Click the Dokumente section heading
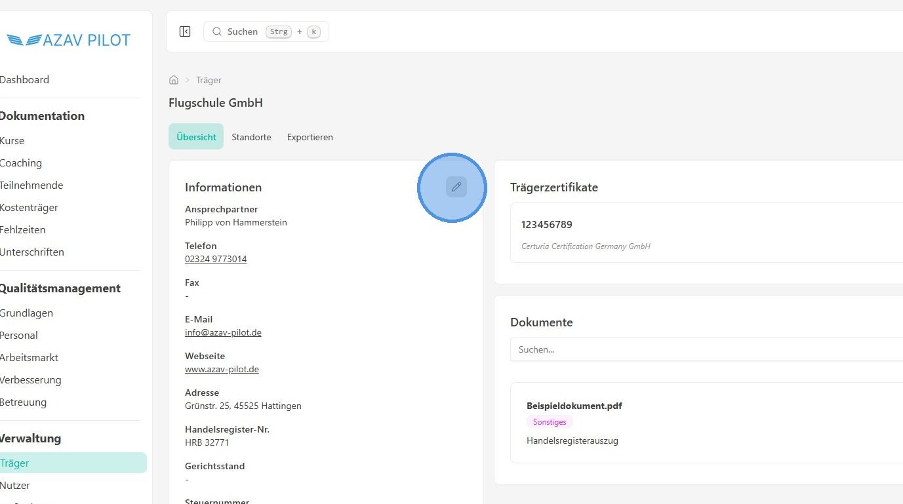The width and height of the screenshot is (903, 504). pos(542,322)
